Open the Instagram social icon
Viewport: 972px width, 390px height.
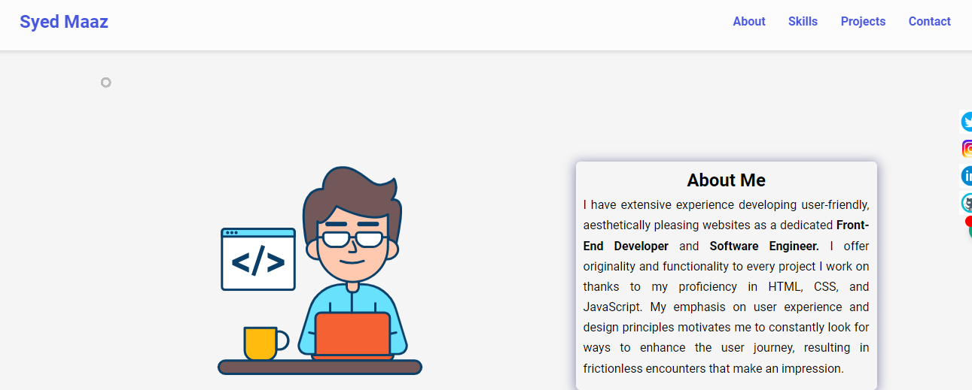[x=967, y=149]
